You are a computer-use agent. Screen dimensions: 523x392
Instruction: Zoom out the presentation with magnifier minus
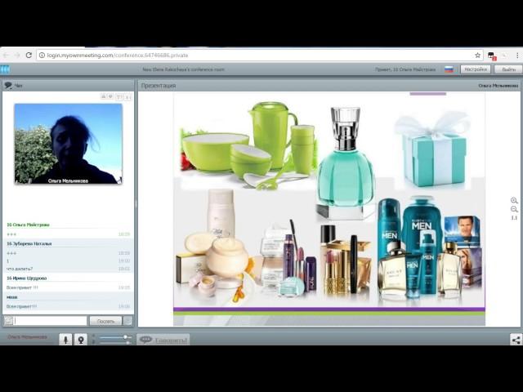click(x=514, y=209)
